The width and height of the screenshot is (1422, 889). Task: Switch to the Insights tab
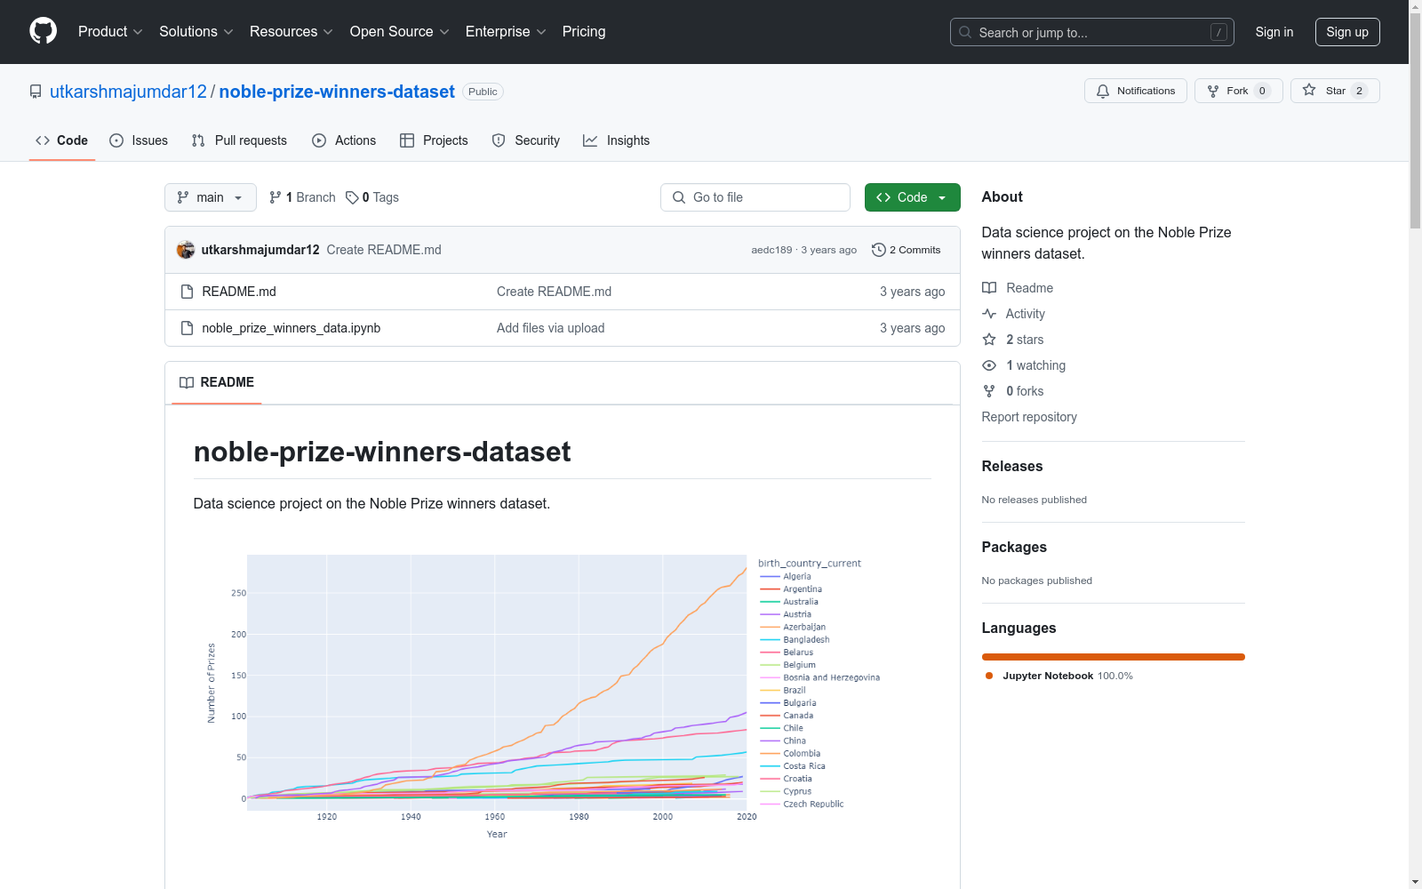(617, 140)
